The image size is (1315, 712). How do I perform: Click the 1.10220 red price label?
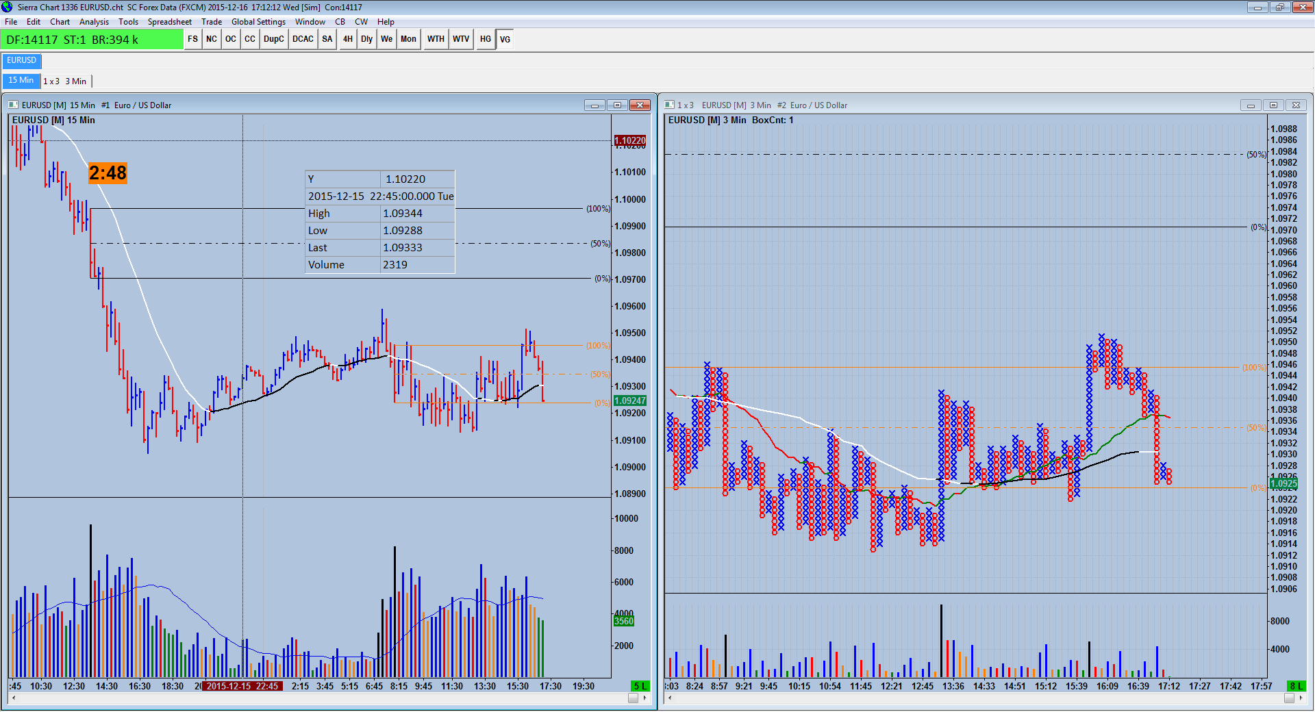pyautogui.click(x=630, y=141)
